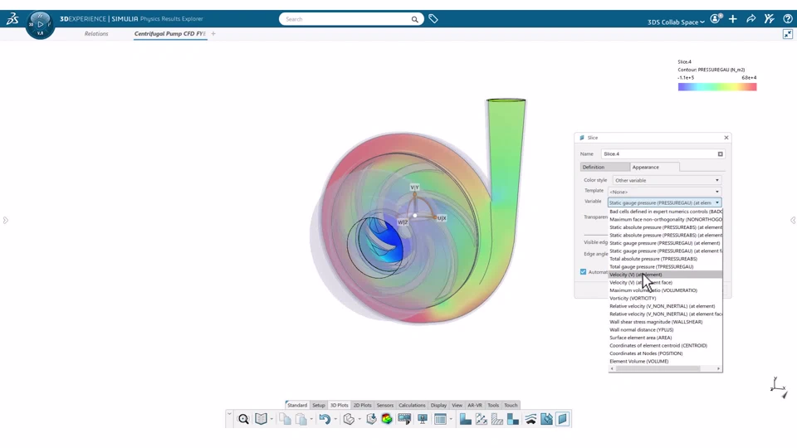Click the table layout icon
The height and width of the screenshot is (448, 797).
440,419
